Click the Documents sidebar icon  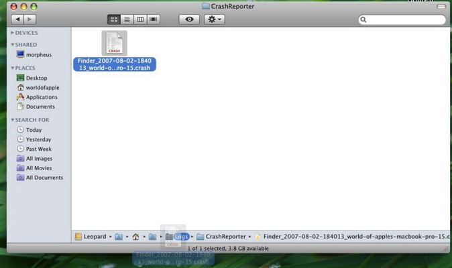[x=20, y=107]
